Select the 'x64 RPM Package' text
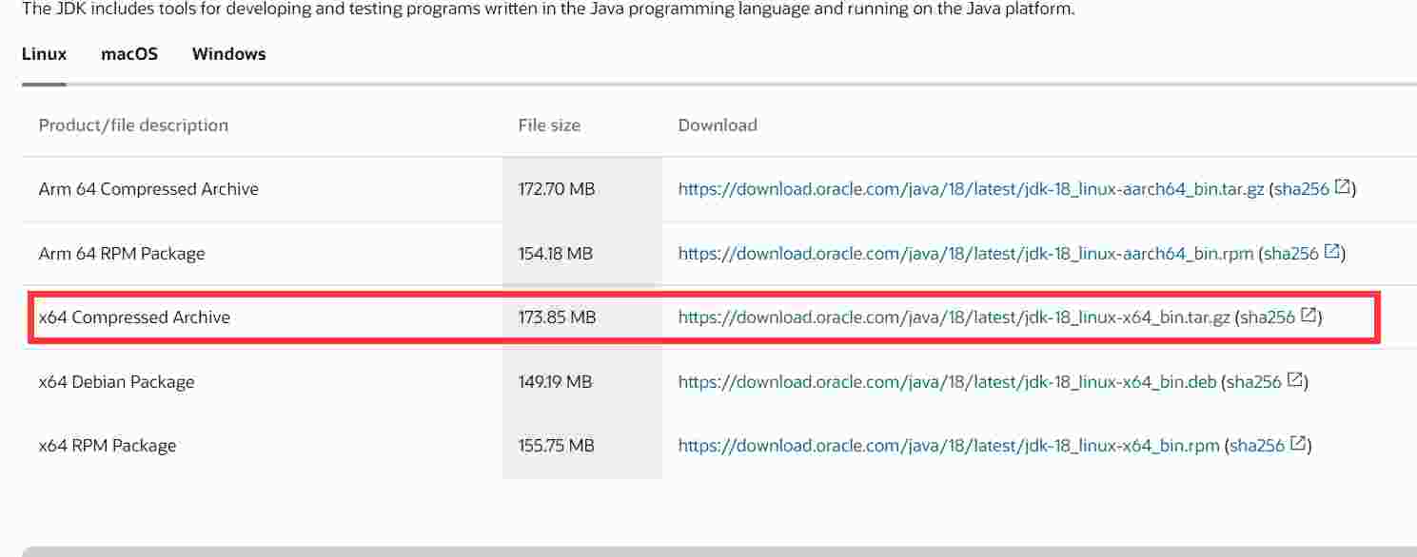 coord(108,446)
